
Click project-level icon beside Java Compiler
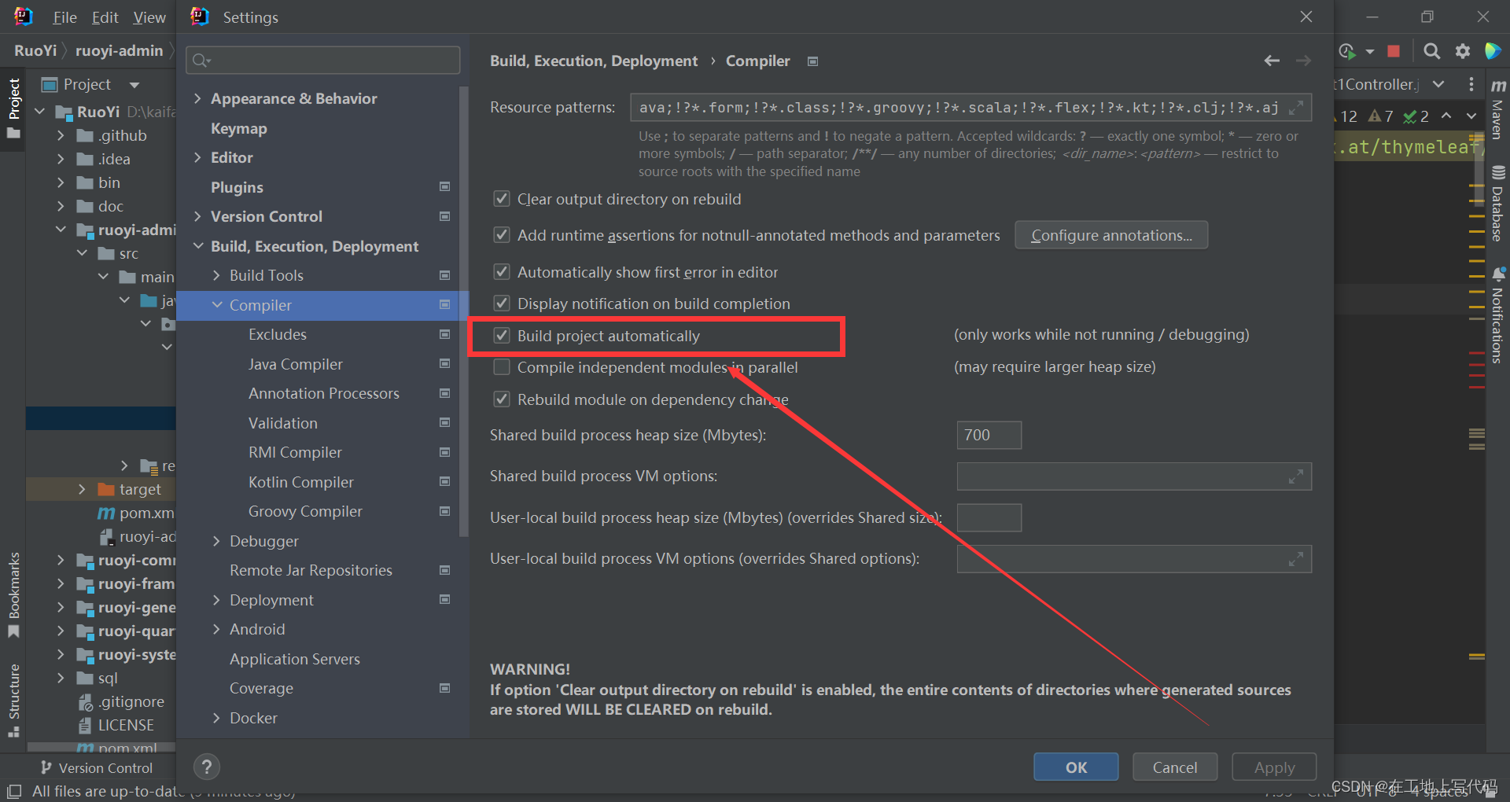point(445,364)
